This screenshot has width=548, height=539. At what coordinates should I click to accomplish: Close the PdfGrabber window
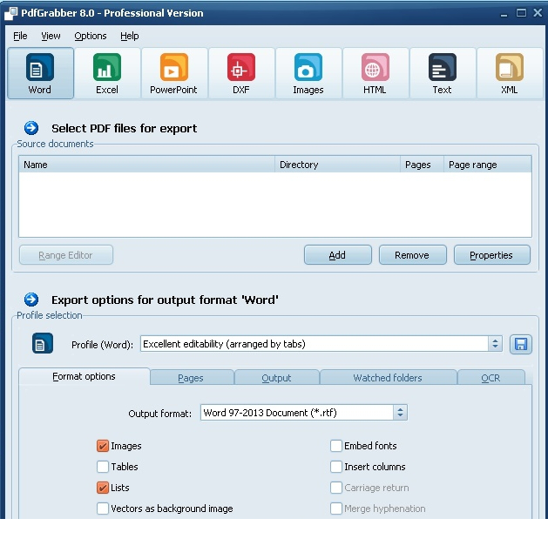[538, 13]
